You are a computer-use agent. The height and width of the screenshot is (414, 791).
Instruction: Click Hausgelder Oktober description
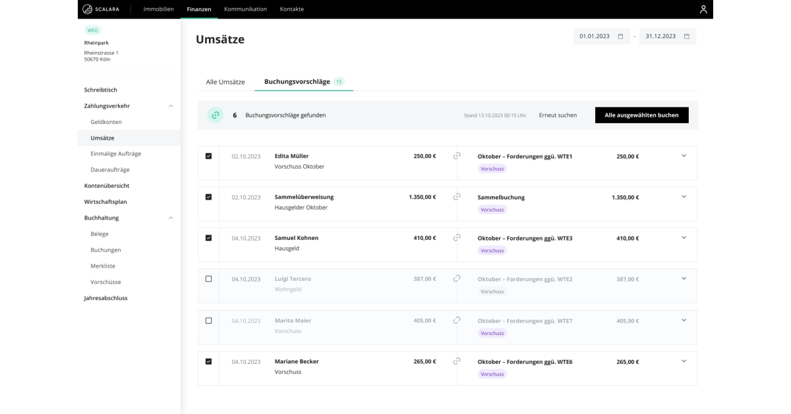point(301,208)
